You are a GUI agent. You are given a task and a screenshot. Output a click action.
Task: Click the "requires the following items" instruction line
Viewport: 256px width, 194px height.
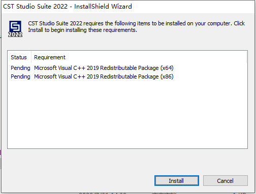coord(136,23)
